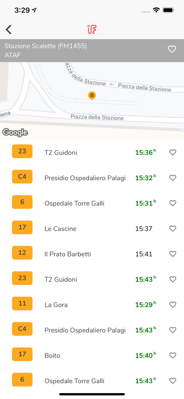Toggle favorite for Le Cascine line 17
Screen dimensions: 184x399
[173, 229]
